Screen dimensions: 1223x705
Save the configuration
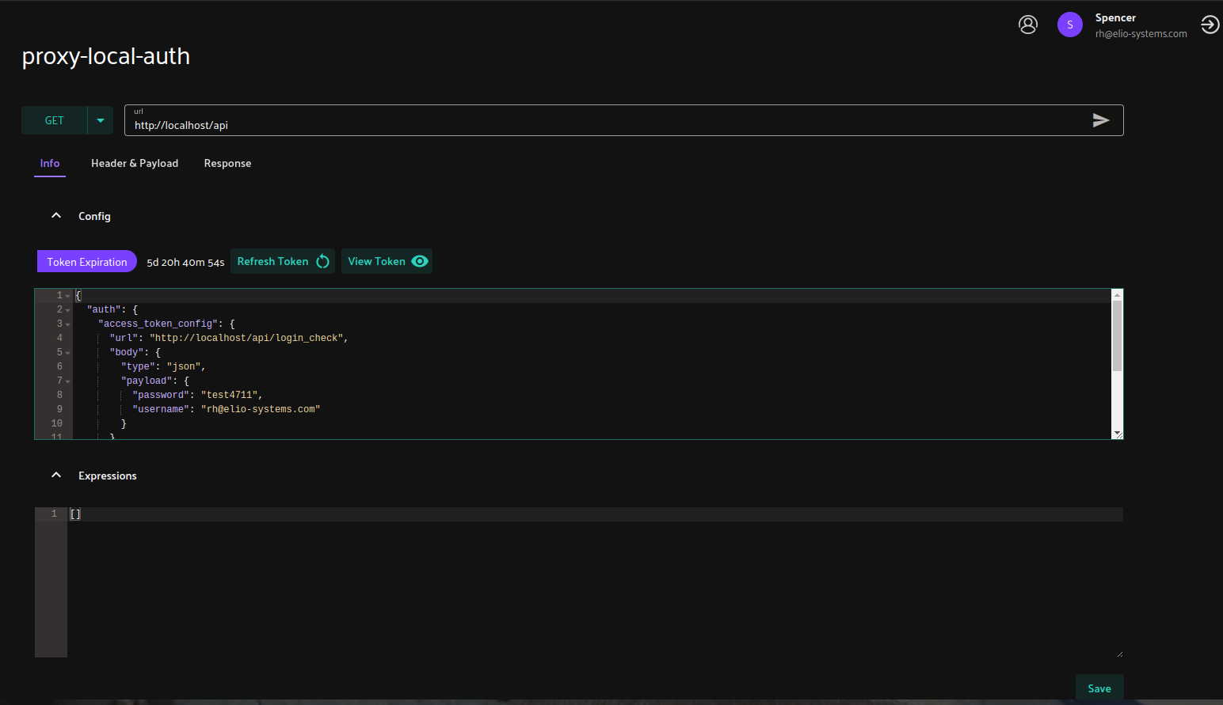1099,688
